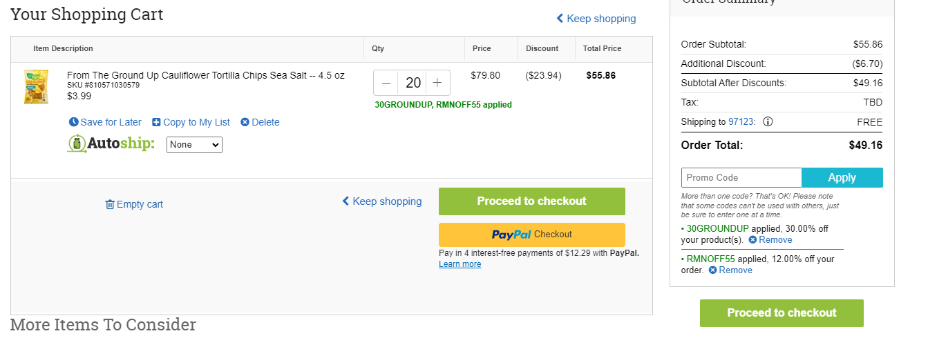Click the Autoship logo

pyautogui.click(x=111, y=144)
